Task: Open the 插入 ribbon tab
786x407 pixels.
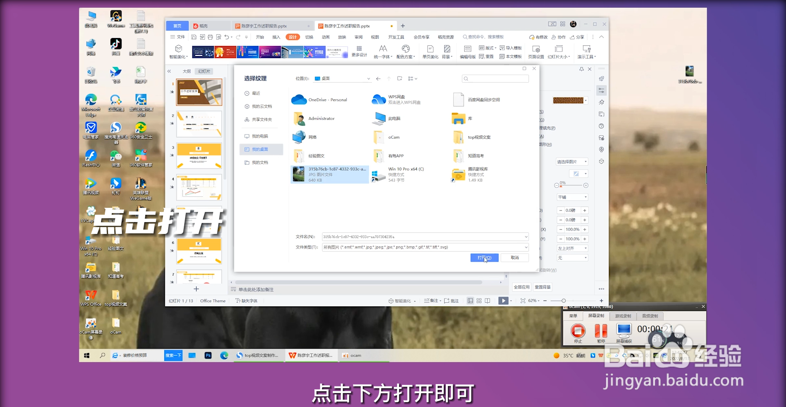Action: (276, 37)
